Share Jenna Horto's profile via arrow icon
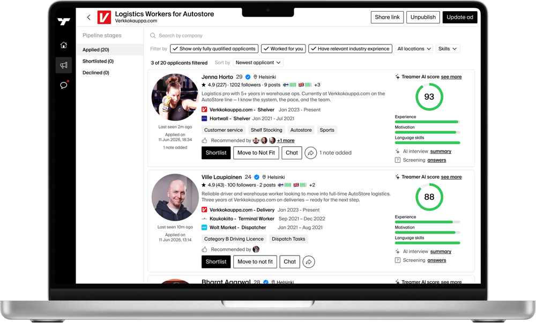This screenshot has width=536, height=323. pos(310,153)
